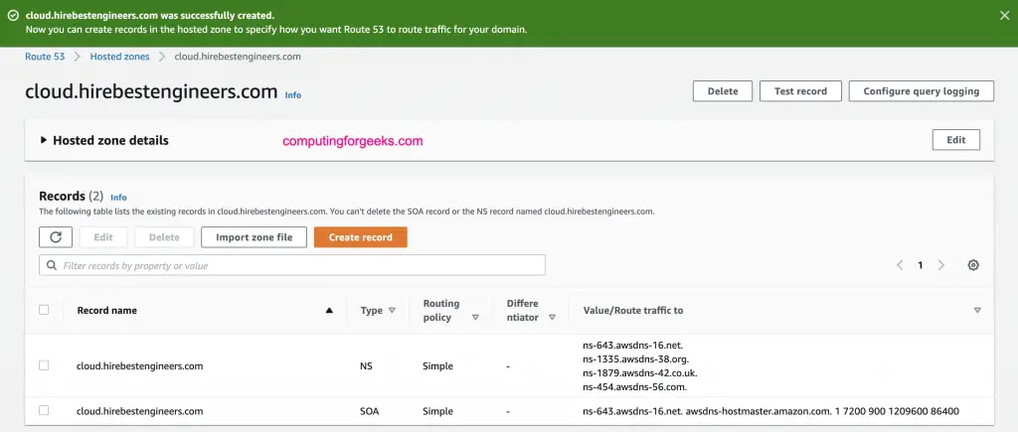Click the NS type cell
This screenshot has height=432, width=1018.
(x=366, y=365)
